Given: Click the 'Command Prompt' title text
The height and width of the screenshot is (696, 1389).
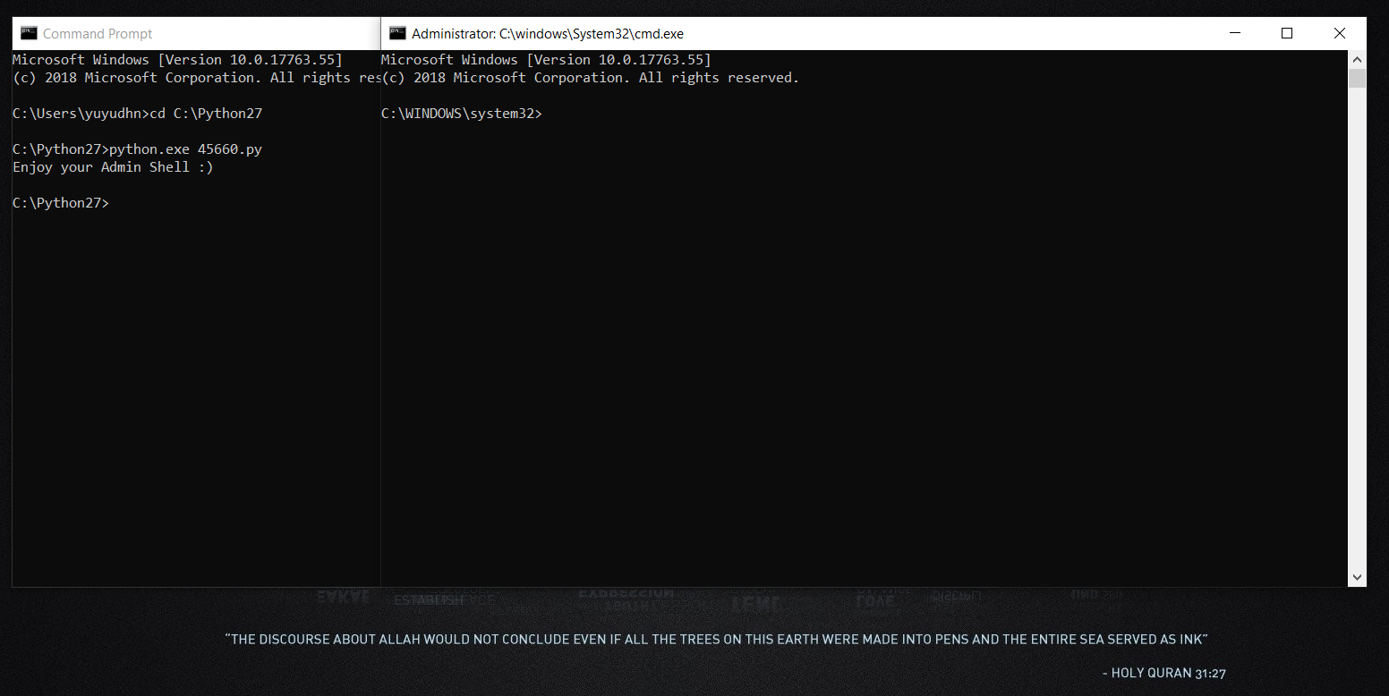Looking at the screenshot, I should tap(98, 34).
